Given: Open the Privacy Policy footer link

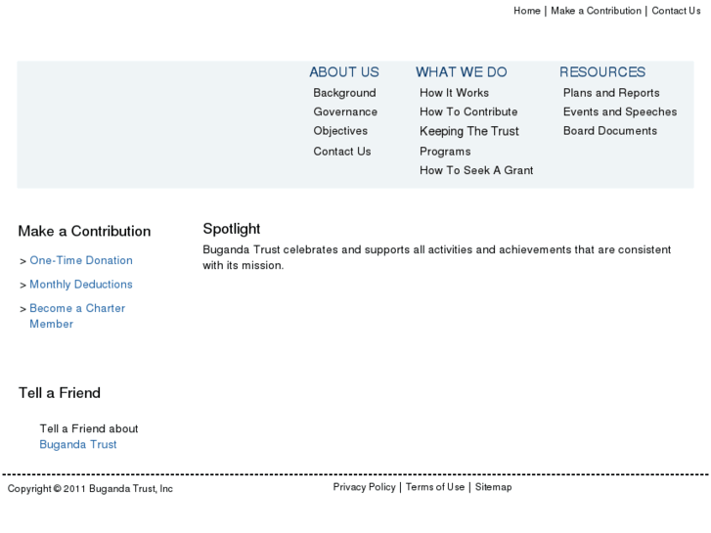Looking at the screenshot, I should 364,487.
